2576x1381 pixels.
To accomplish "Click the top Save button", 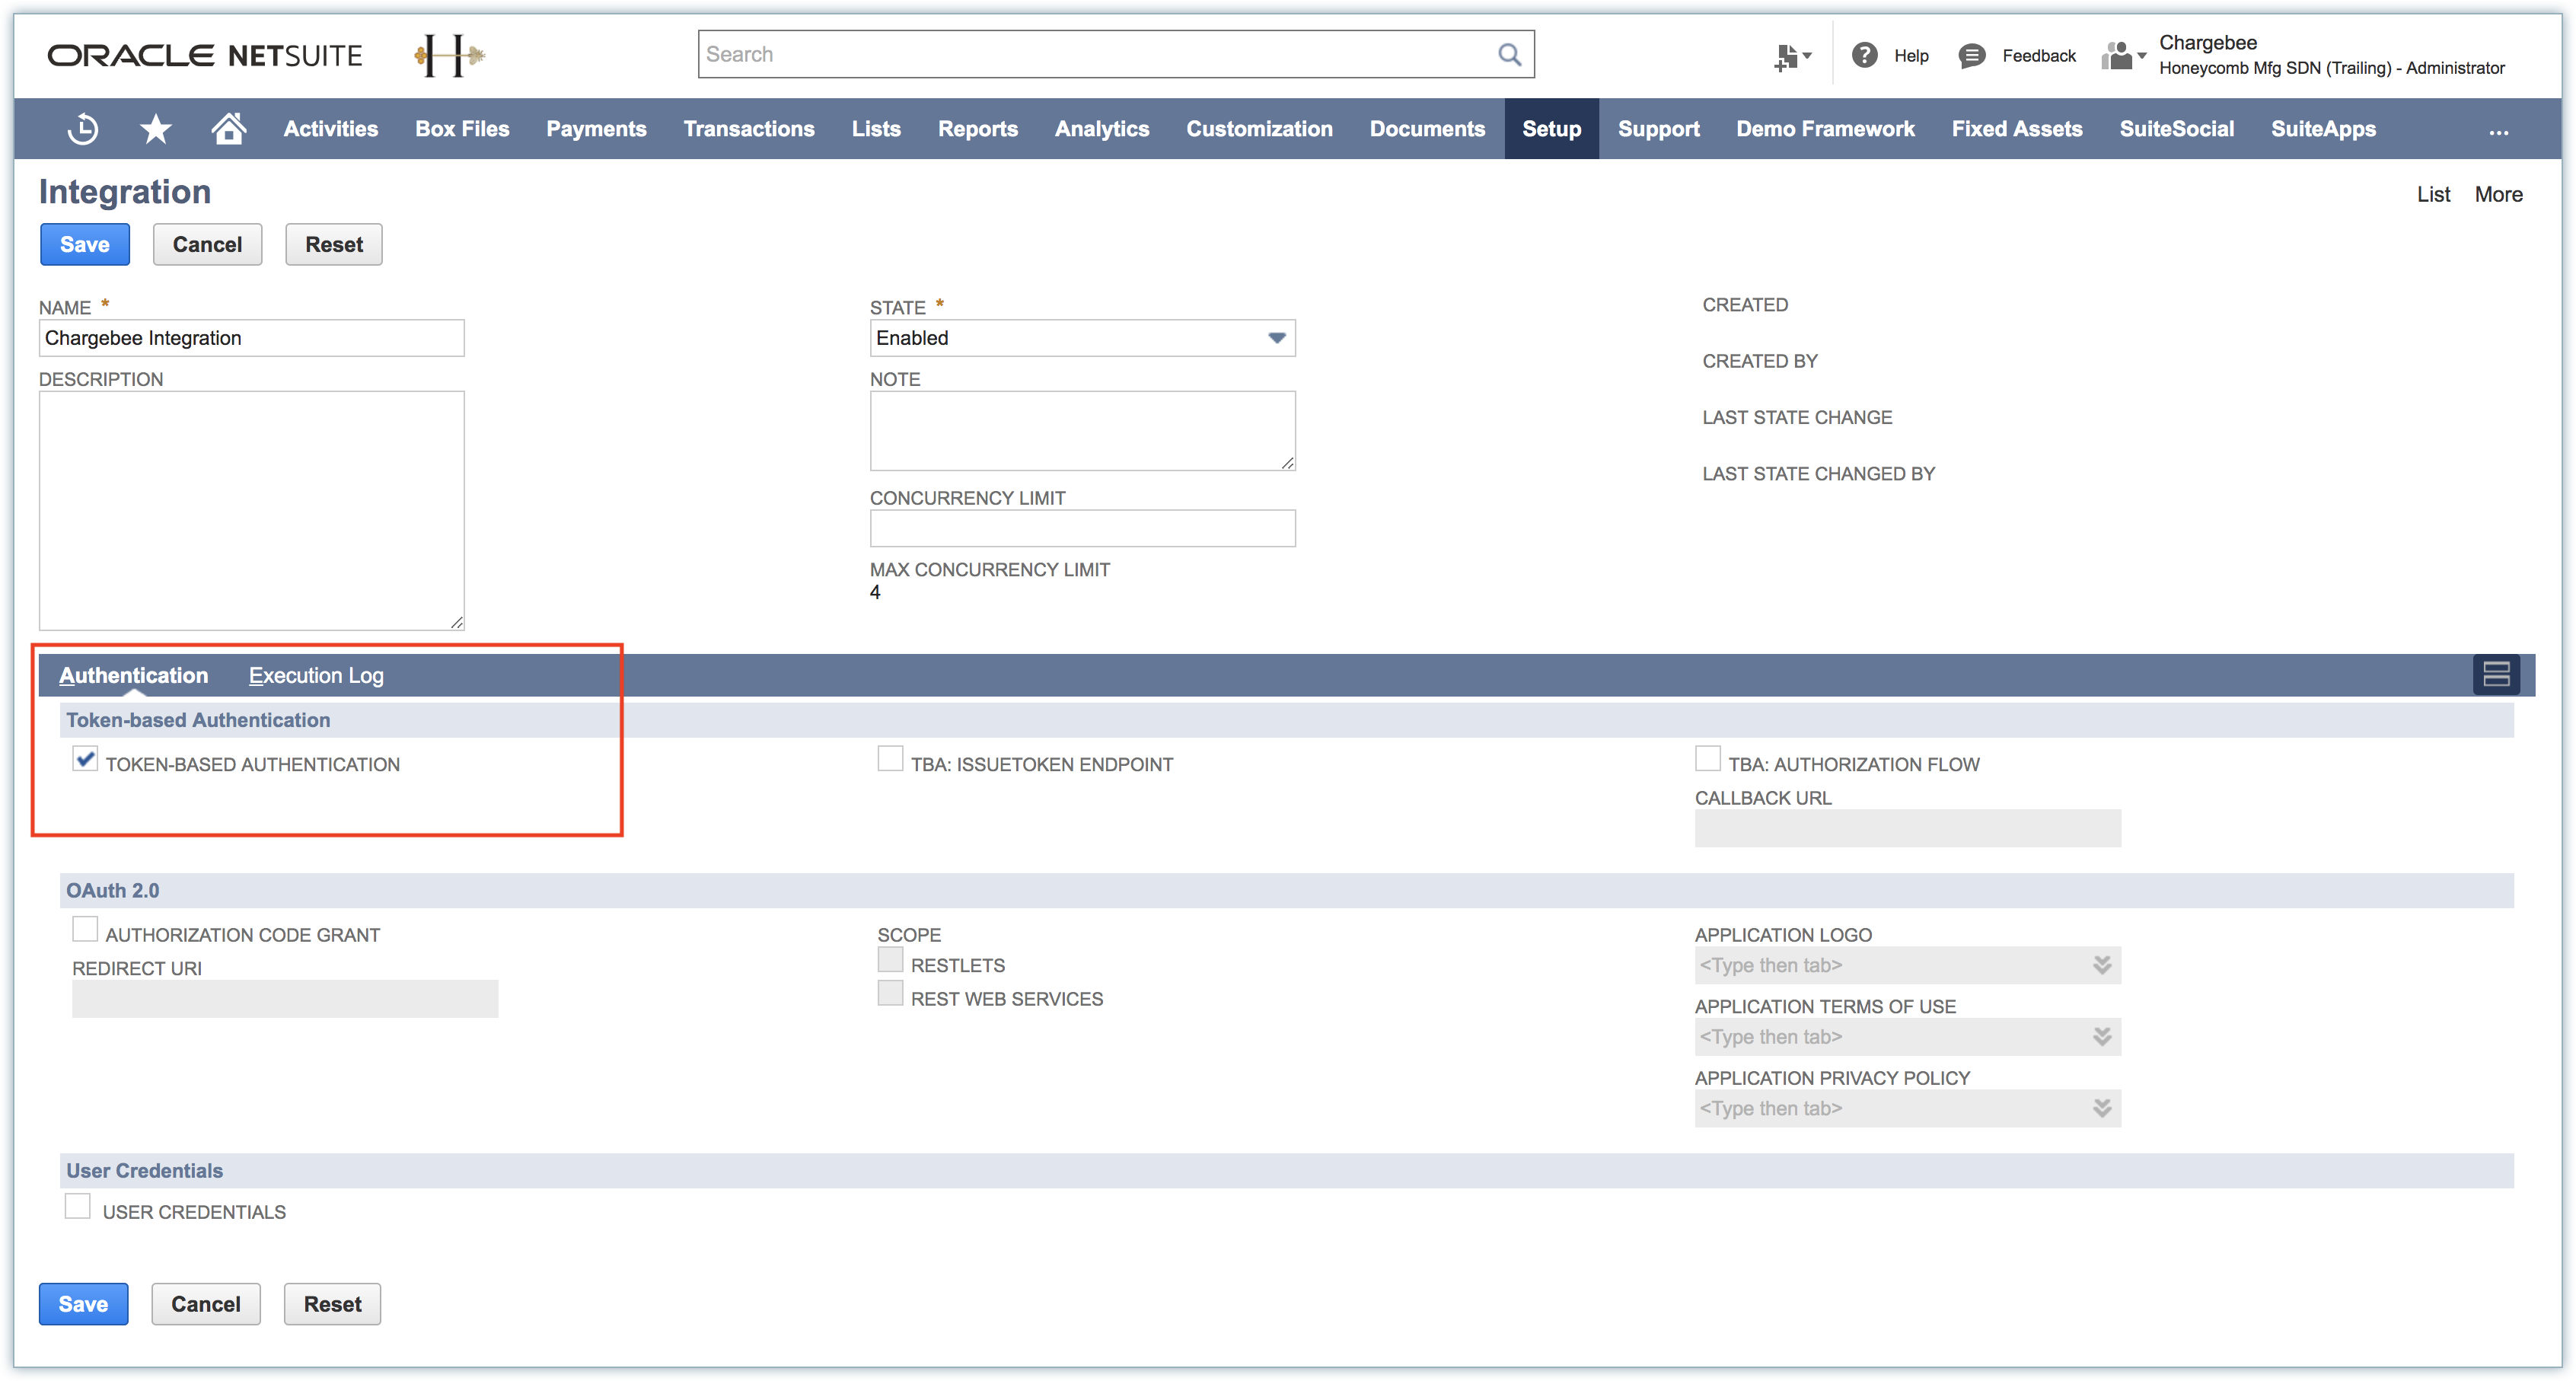I will click(85, 245).
